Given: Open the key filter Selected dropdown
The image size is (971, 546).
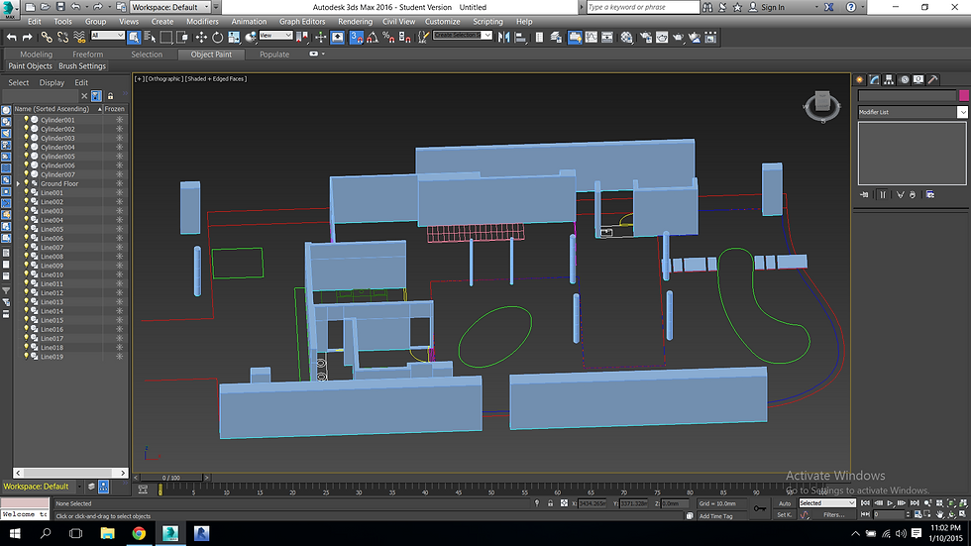Looking at the screenshot, I should point(826,503).
